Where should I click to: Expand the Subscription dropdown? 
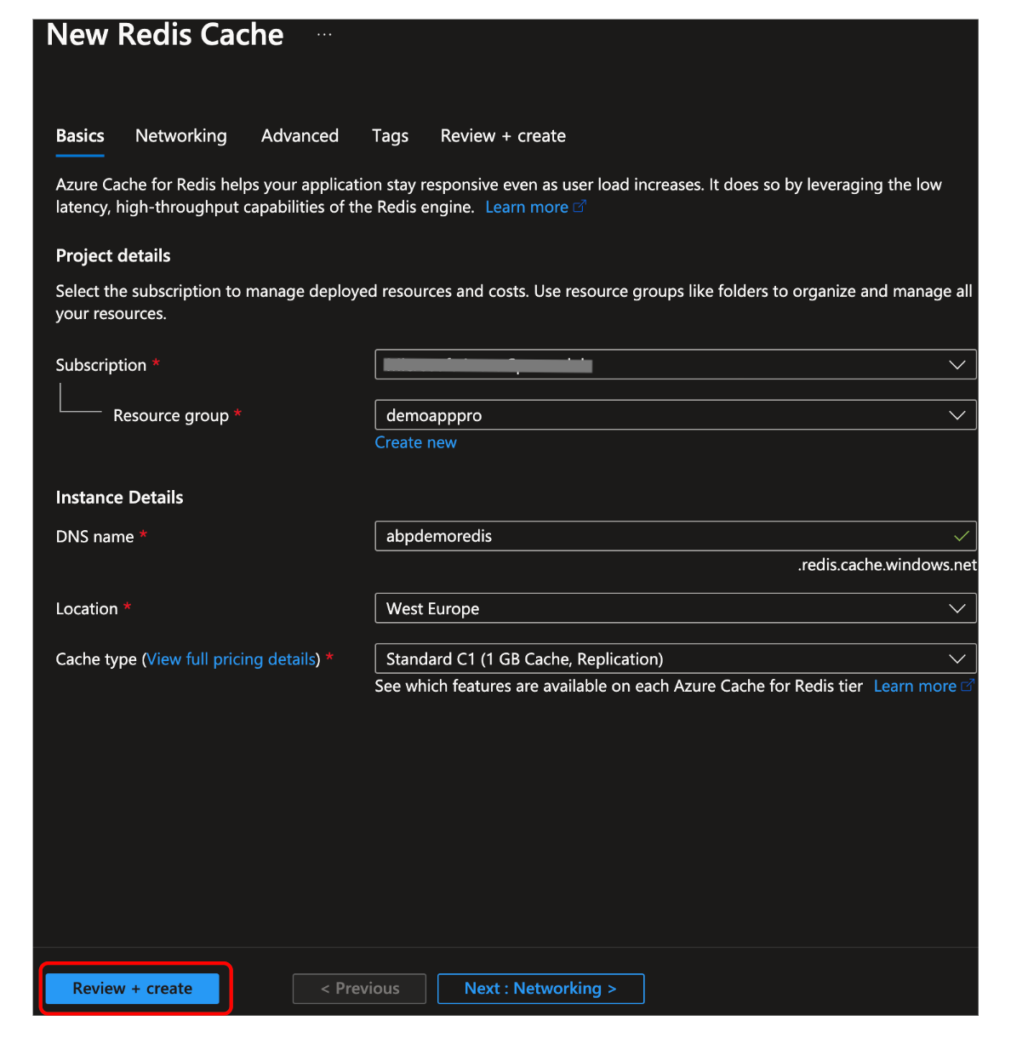[676, 364]
